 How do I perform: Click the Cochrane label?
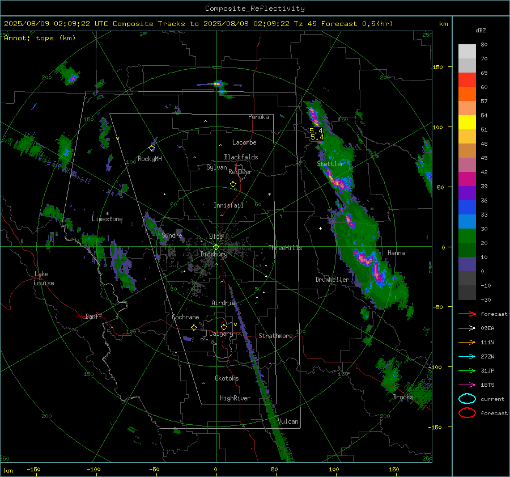click(x=185, y=317)
